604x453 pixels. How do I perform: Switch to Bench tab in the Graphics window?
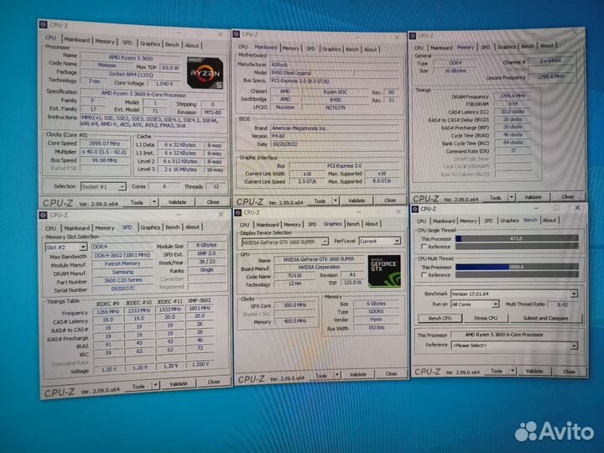(x=353, y=224)
